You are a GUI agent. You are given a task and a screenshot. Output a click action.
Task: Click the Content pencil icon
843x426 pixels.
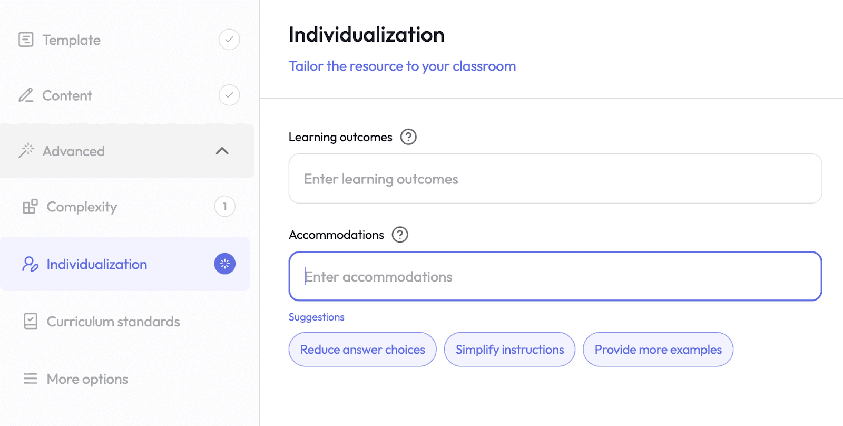(x=26, y=95)
